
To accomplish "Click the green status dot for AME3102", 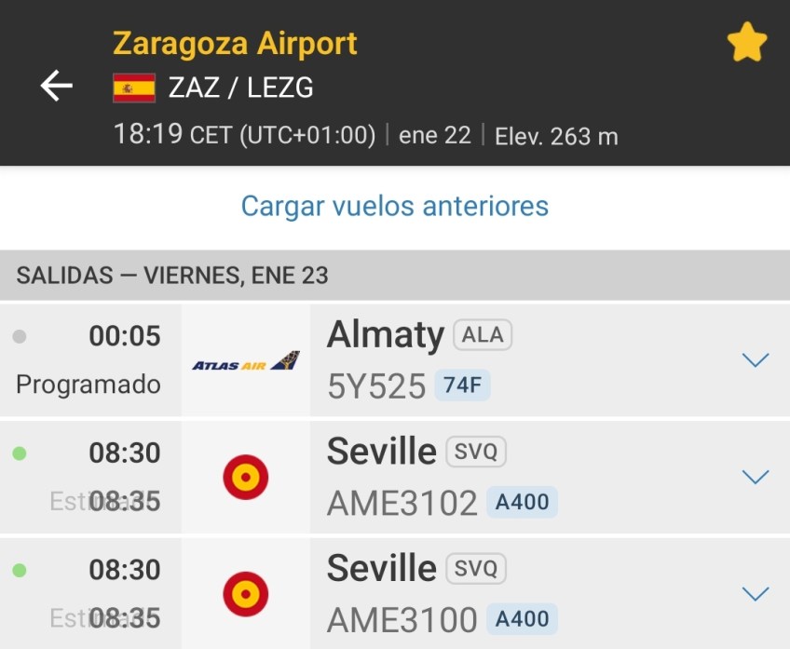I will click(20, 454).
